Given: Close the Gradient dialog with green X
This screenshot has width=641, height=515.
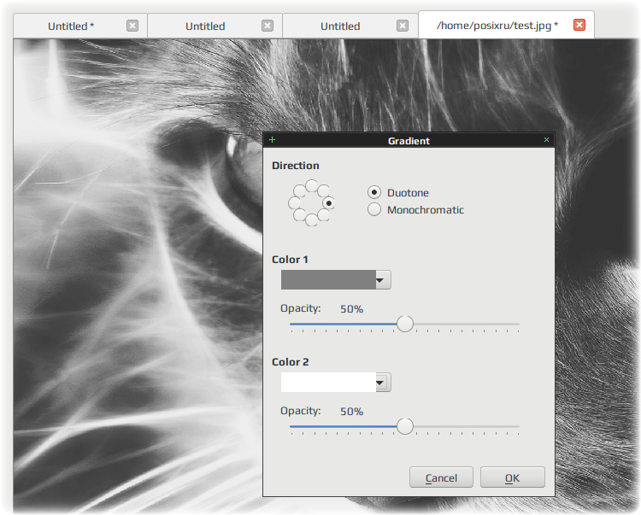Looking at the screenshot, I should [x=547, y=140].
